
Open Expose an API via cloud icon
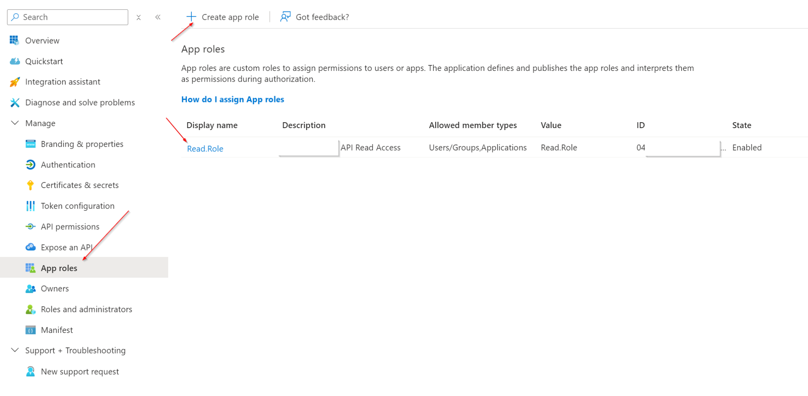pyautogui.click(x=30, y=247)
